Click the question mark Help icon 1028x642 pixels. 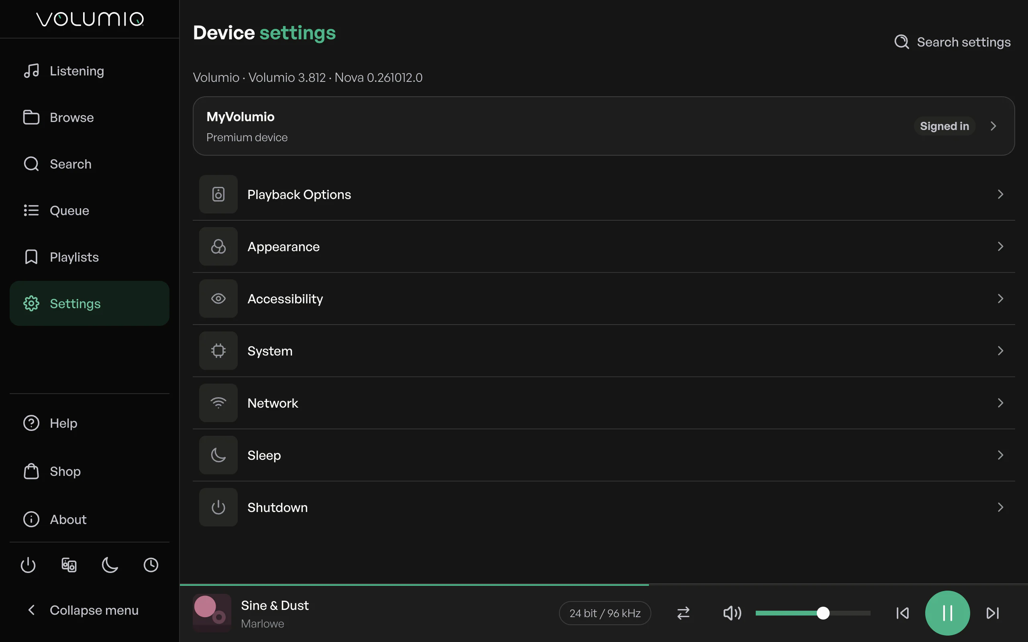tap(31, 423)
